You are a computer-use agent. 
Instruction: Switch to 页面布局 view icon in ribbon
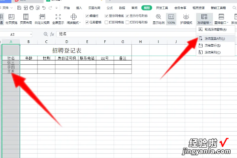click(x=26, y=19)
